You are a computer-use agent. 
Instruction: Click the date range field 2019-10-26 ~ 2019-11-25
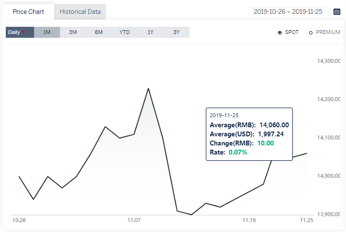[x=288, y=11]
